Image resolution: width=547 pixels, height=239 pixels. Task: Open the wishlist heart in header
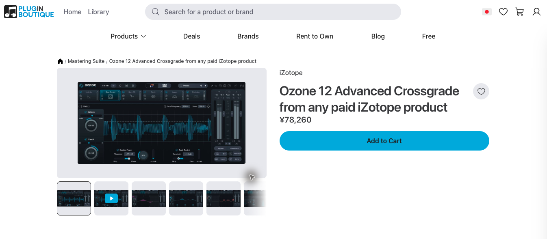click(503, 12)
